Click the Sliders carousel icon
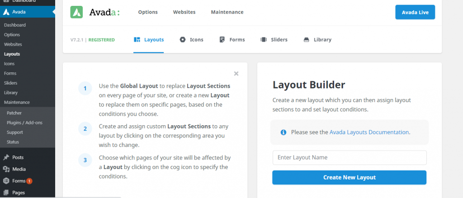The width and height of the screenshot is (463, 198). point(264,39)
